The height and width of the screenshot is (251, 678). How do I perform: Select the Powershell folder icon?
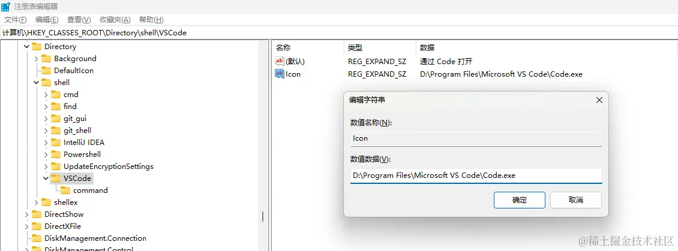click(56, 154)
